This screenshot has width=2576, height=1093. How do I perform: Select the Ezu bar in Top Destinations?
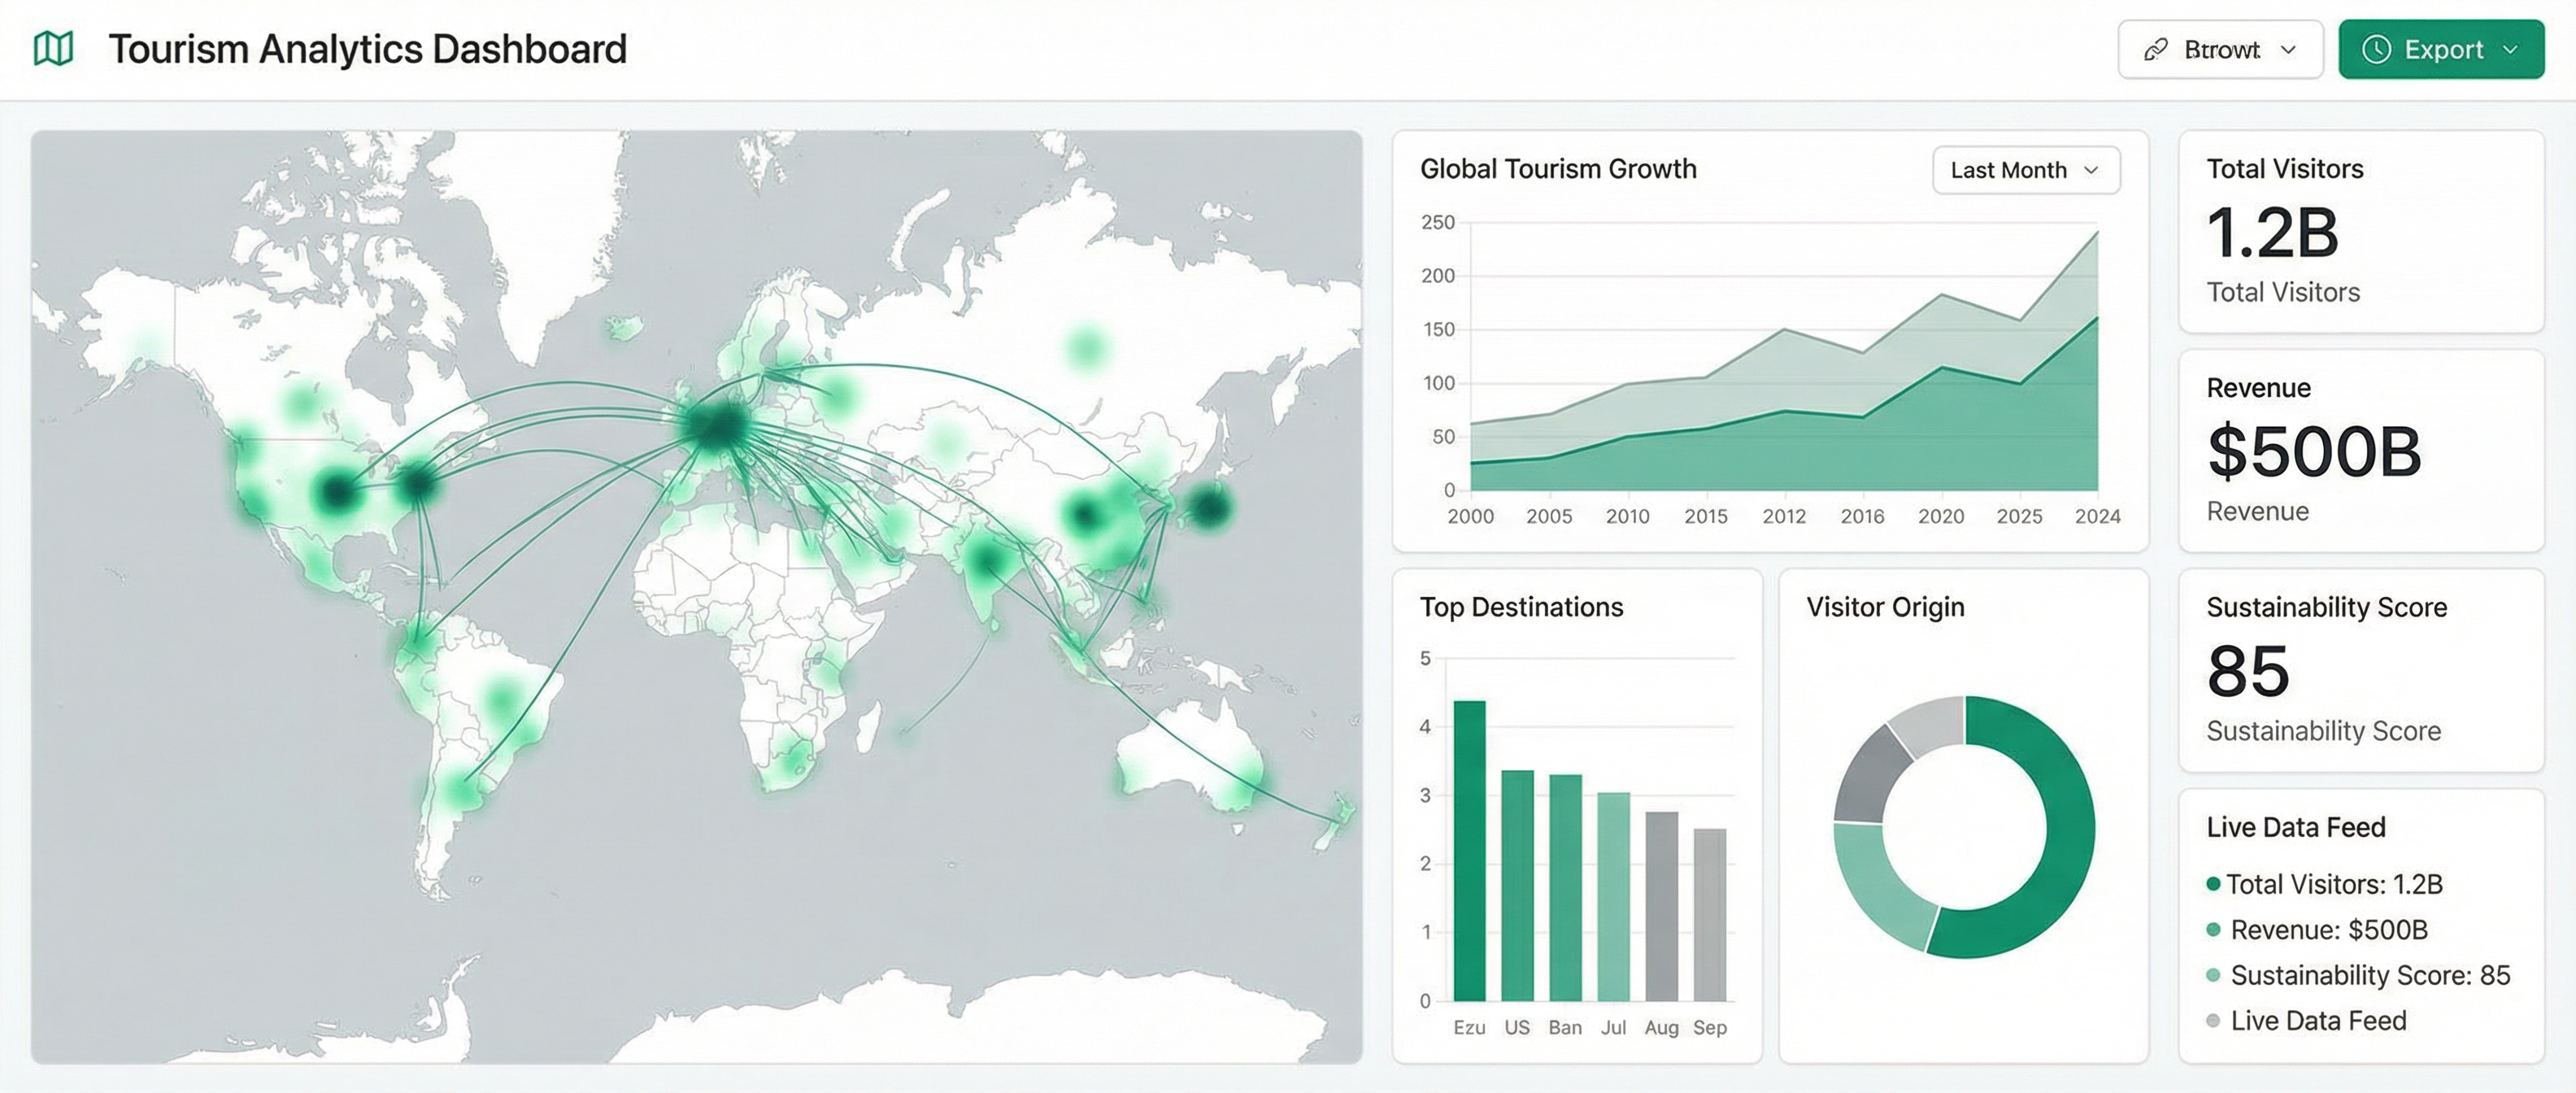click(1469, 850)
